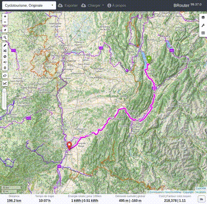Activate the locate-me arrow icon

tap(5, 30)
